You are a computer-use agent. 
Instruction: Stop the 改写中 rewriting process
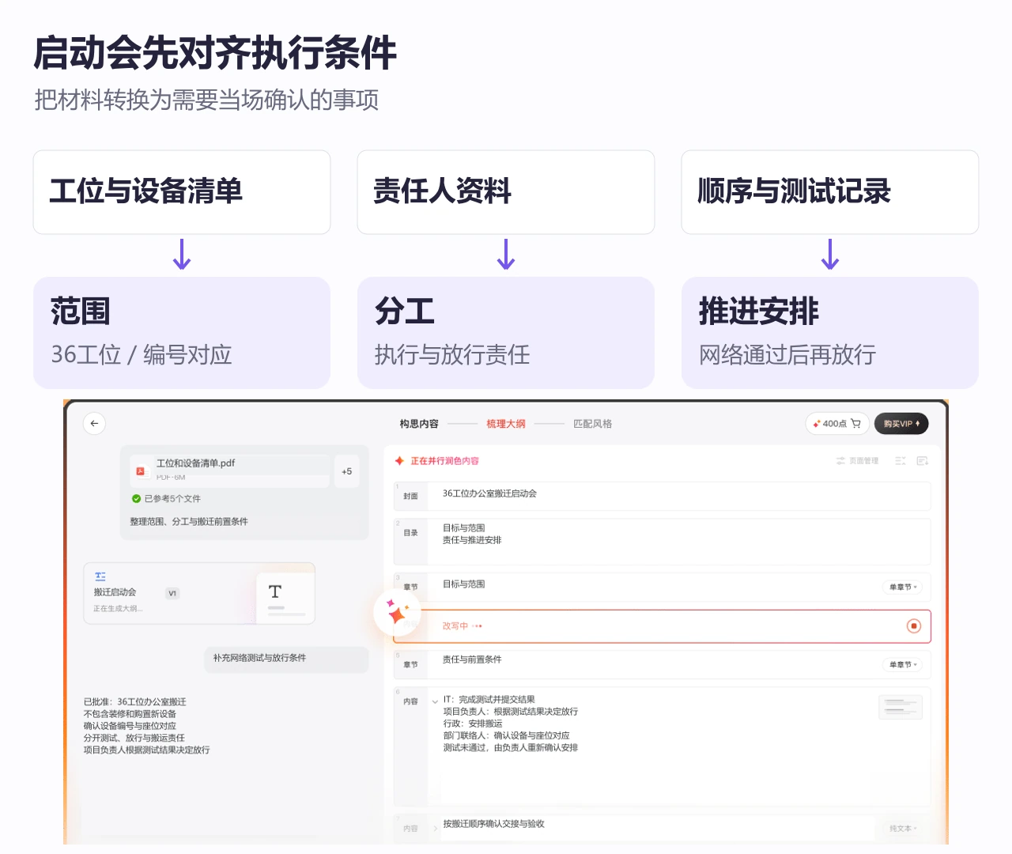[914, 626]
